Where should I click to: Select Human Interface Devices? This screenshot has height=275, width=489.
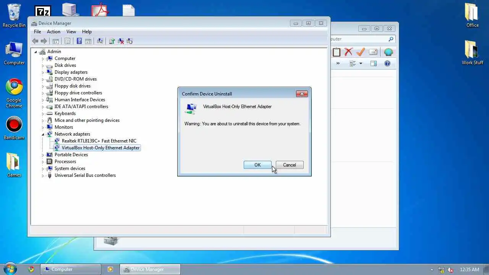80,100
